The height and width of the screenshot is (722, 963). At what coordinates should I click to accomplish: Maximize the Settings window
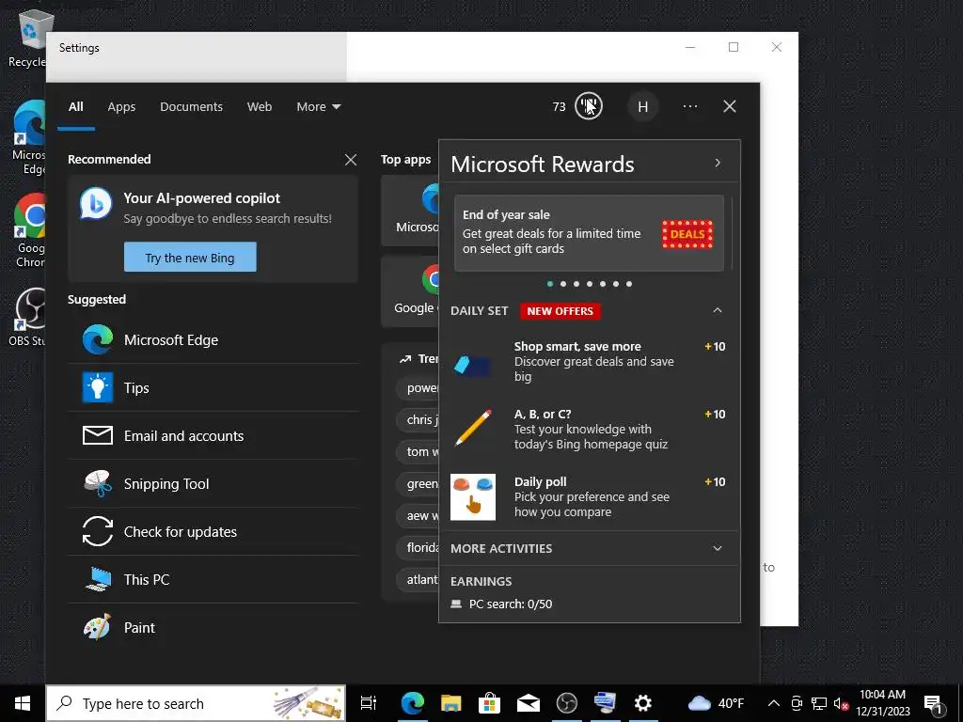pyautogui.click(x=734, y=47)
